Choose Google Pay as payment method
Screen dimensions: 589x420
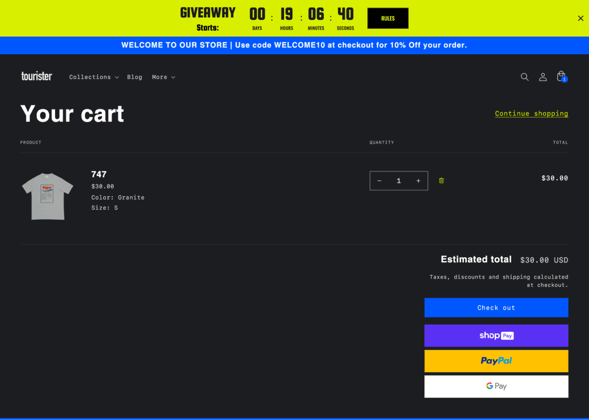[x=496, y=386]
